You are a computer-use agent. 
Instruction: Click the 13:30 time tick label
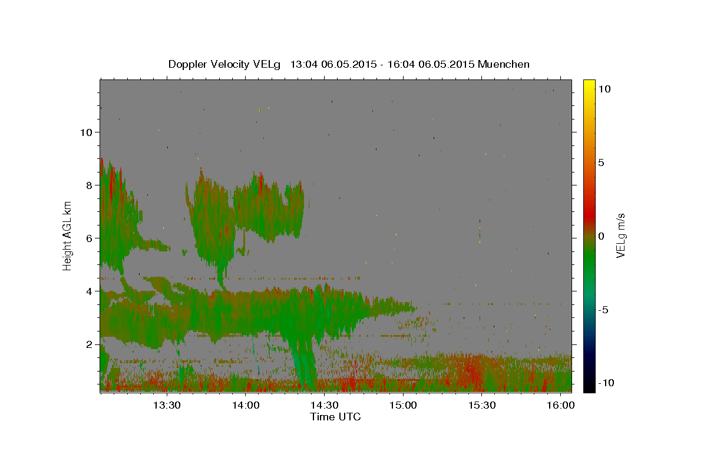[167, 405]
